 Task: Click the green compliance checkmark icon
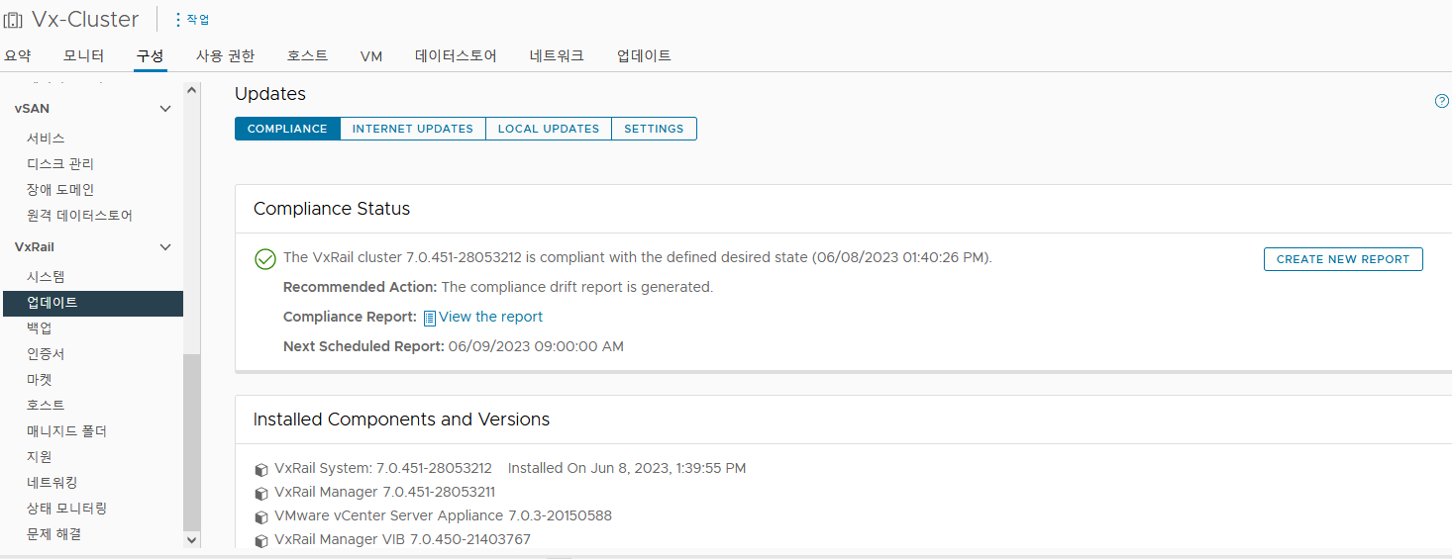(264, 259)
